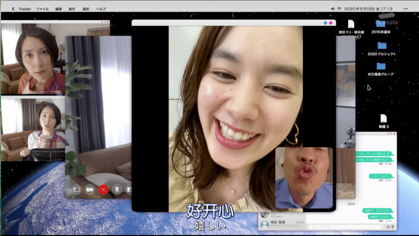This screenshot has height=236, width=419.
Task: Click the kissing man self-view video thumbnail
Action: click(x=304, y=178)
